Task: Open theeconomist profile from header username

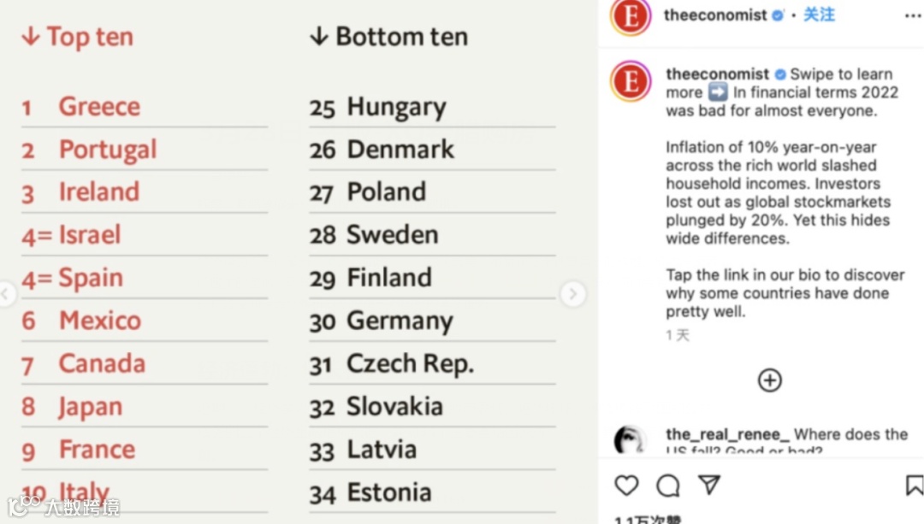Action: (x=715, y=15)
